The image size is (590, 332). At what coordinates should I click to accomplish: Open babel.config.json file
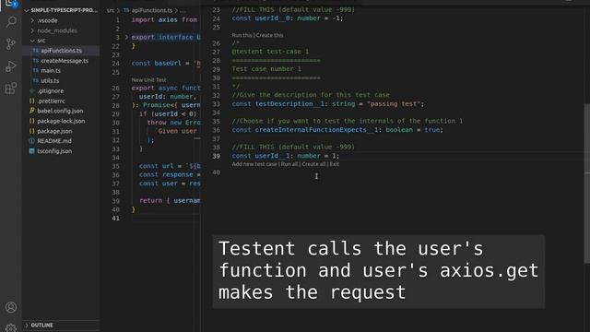[60, 111]
